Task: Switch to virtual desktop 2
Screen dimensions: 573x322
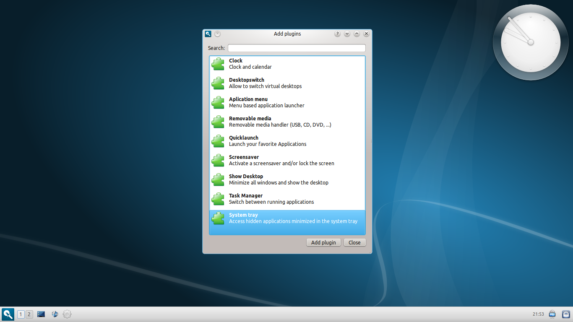Action: (29, 314)
